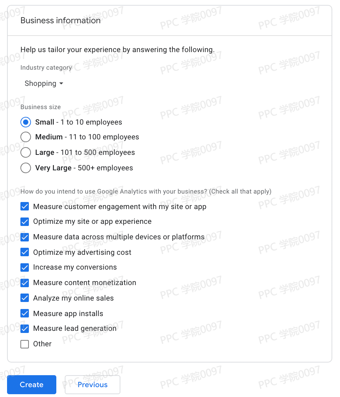
Task: Toggle Optimize my site or app experience
Action: point(25,222)
